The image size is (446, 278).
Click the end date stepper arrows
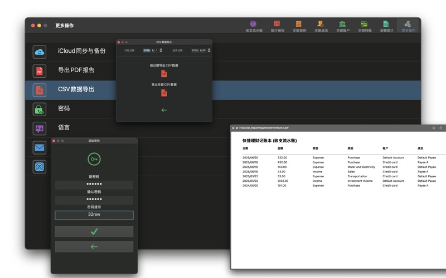(x=209, y=50)
